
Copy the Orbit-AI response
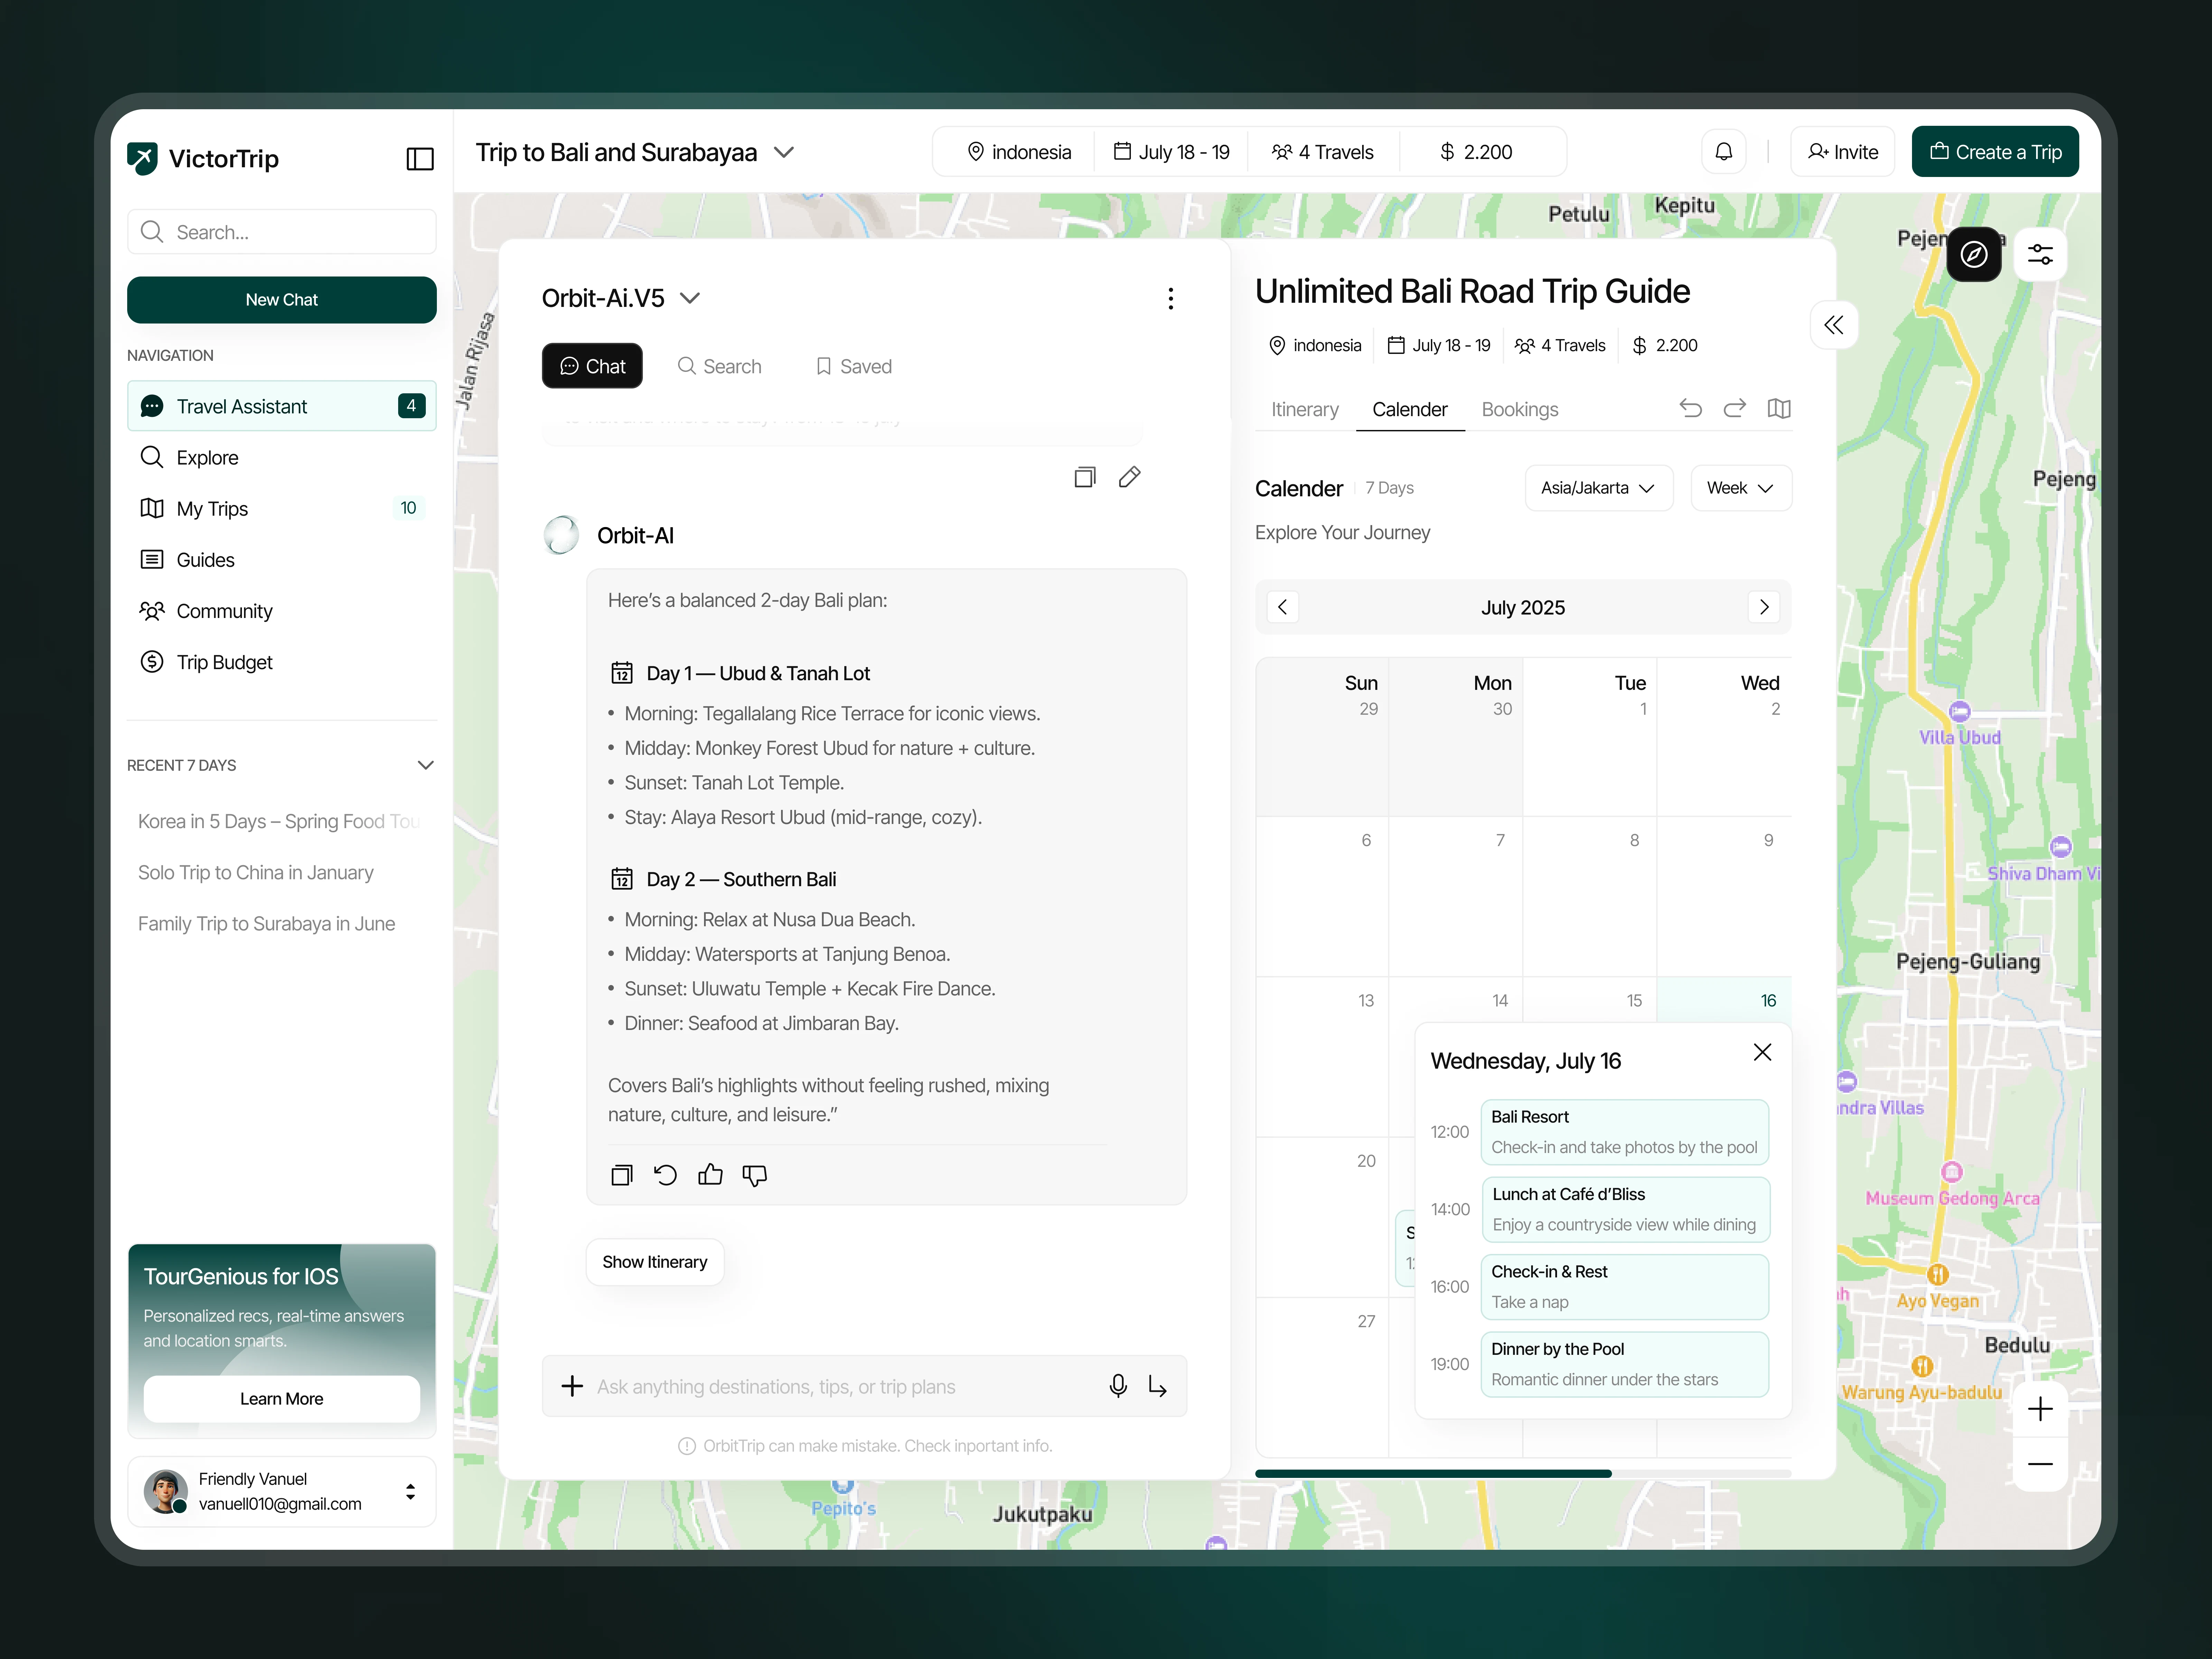(x=622, y=1175)
